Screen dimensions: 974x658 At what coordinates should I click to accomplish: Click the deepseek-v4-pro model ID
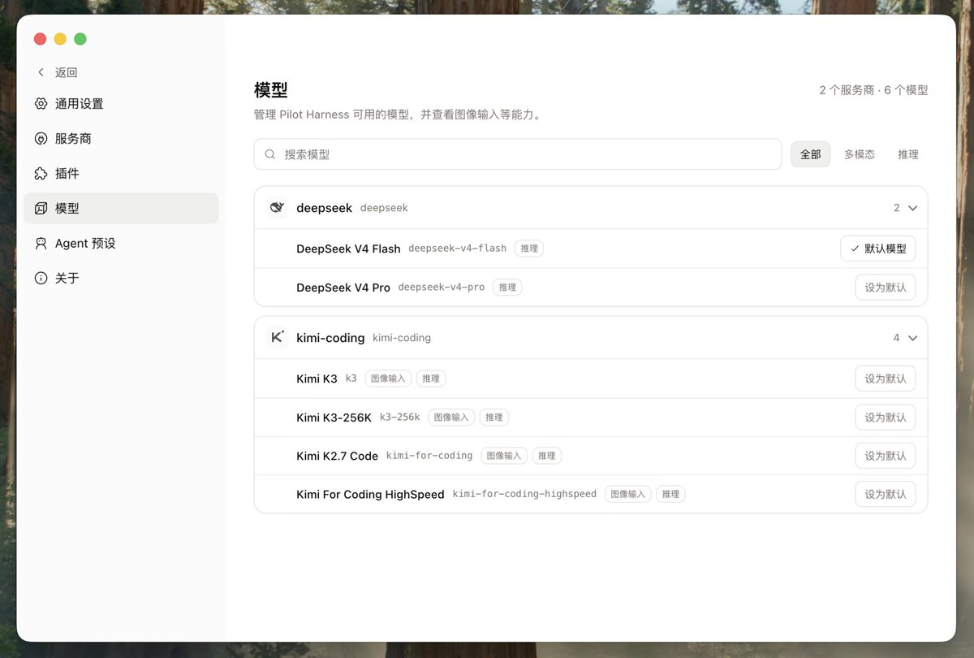(442, 288)
